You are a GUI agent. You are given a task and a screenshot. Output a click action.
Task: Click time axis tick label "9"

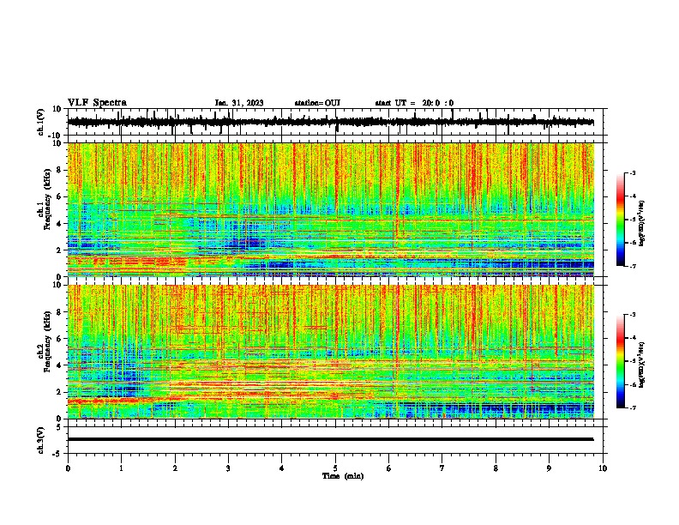tap(549, 468)
